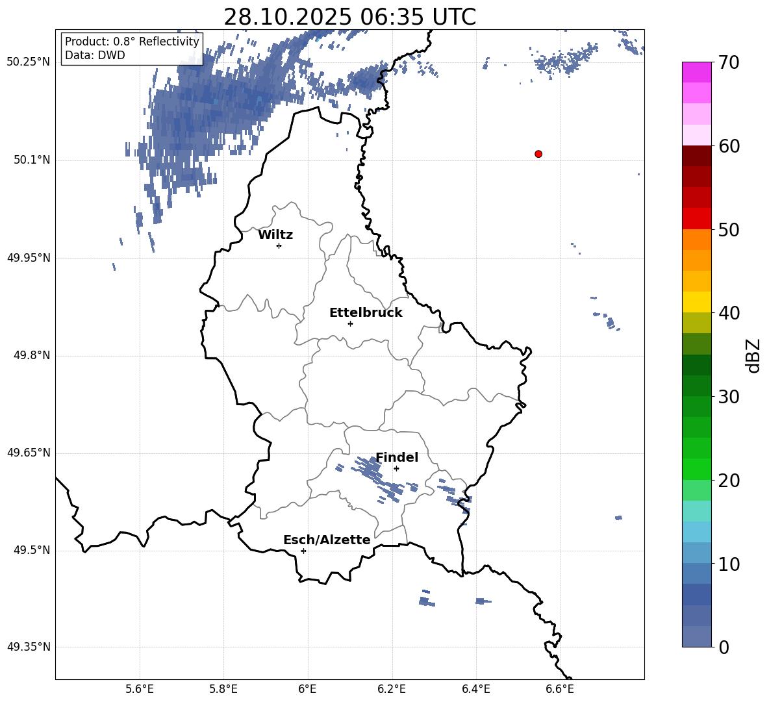769x702 pixels.
Task: Click the 6°E longitude tick label
Action: (x=307, y=689)
